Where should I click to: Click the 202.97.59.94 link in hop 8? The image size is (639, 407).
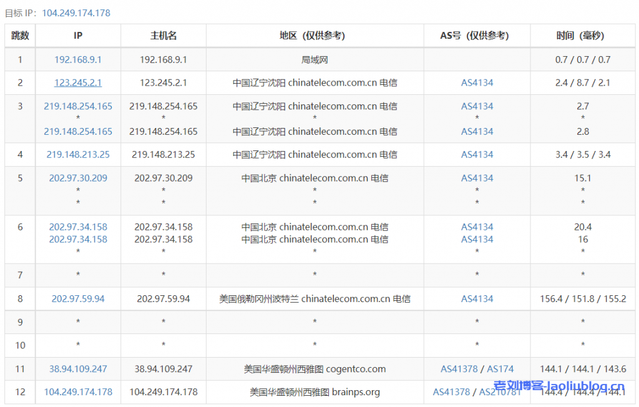[x=77, y=298]
